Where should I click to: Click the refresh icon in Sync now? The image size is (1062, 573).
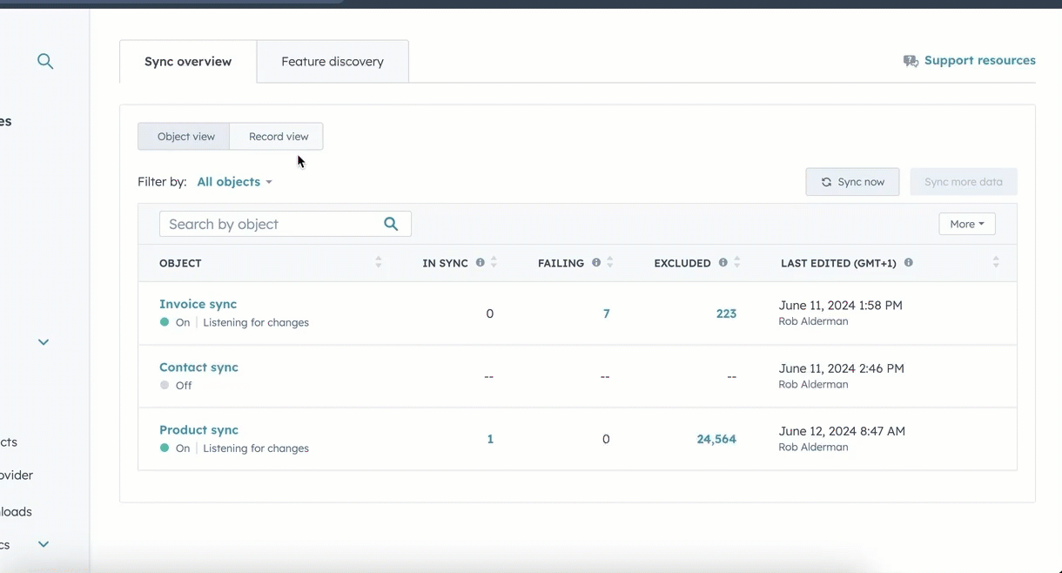(826, 182)
